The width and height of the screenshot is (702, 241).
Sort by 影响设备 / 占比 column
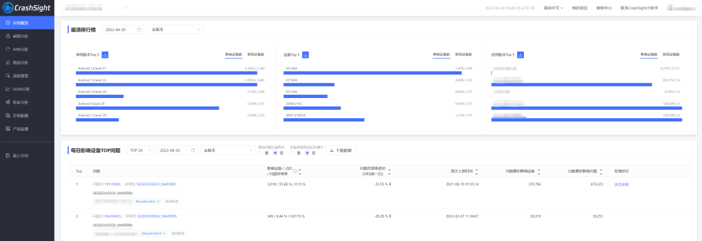[300, 171]
